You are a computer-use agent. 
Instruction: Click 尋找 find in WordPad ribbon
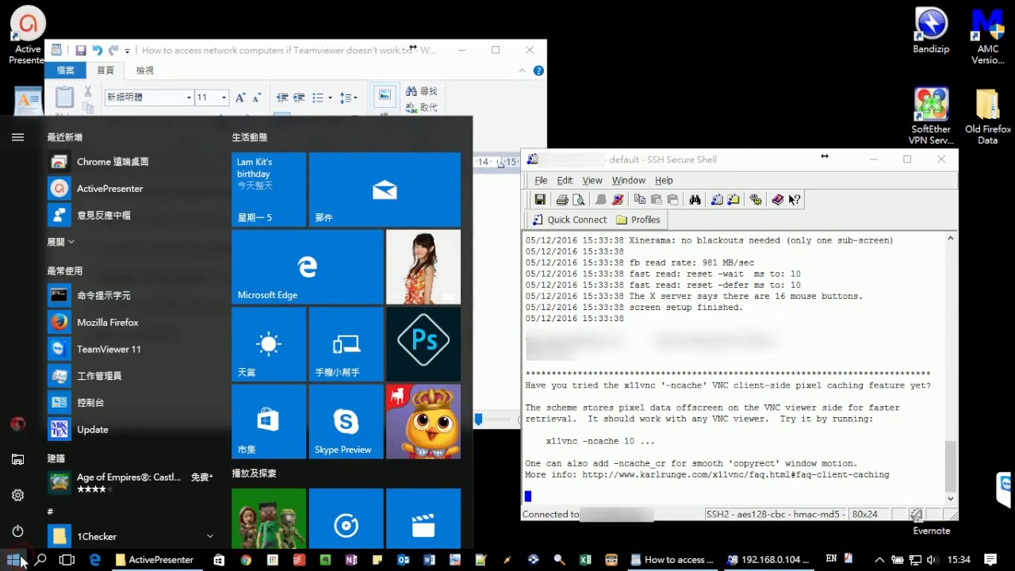(421, 92)
